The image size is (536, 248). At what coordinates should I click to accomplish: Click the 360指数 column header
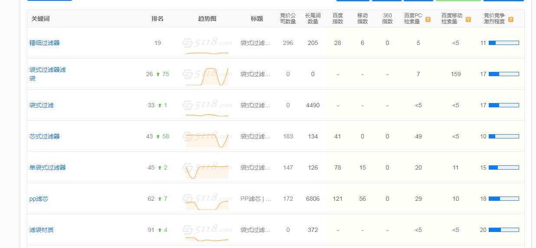point(387,19)
